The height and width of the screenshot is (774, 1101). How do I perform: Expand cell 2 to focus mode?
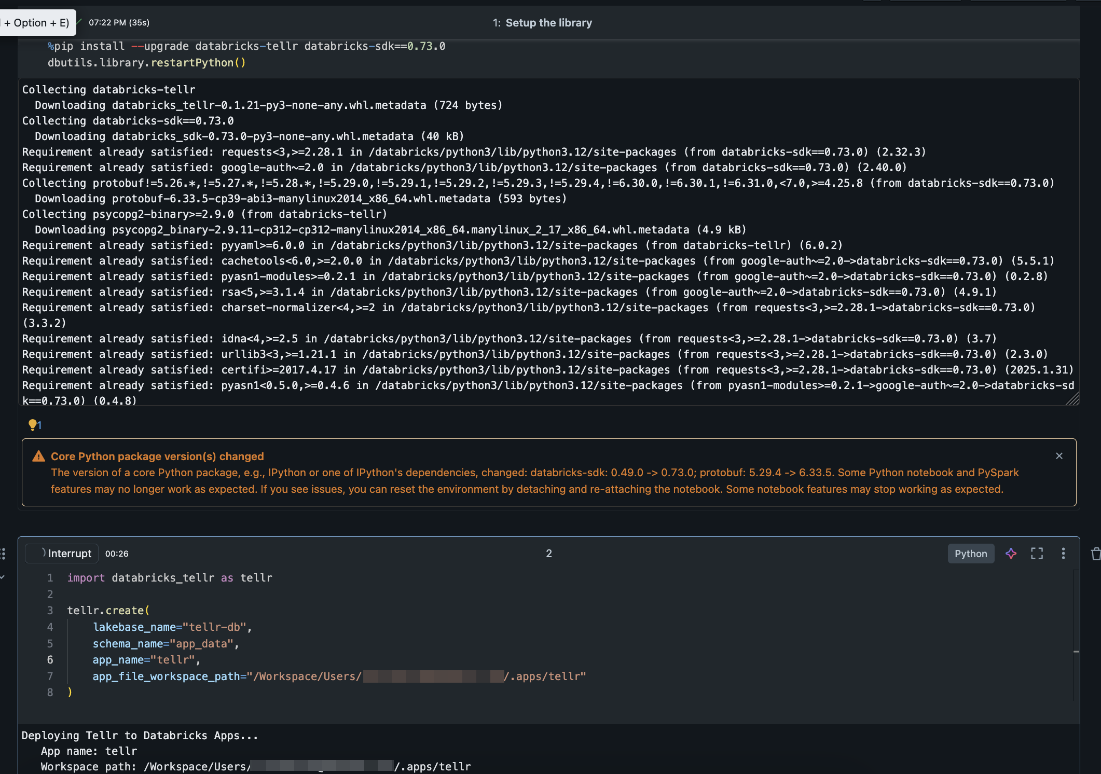coord(1037,554)
